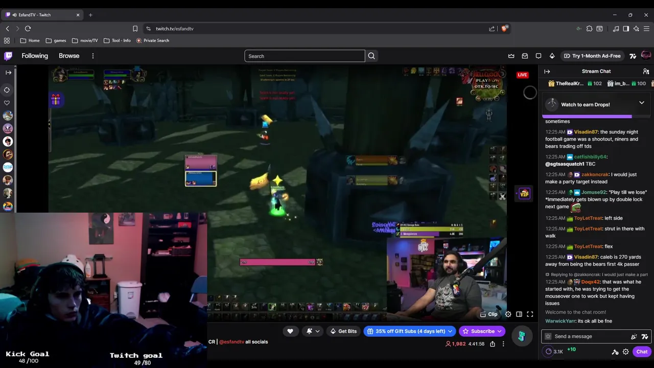Open the Get Bits diamond icon in the header
The height and width of the screenshot is (368, 654).
[x=552, y=56]
